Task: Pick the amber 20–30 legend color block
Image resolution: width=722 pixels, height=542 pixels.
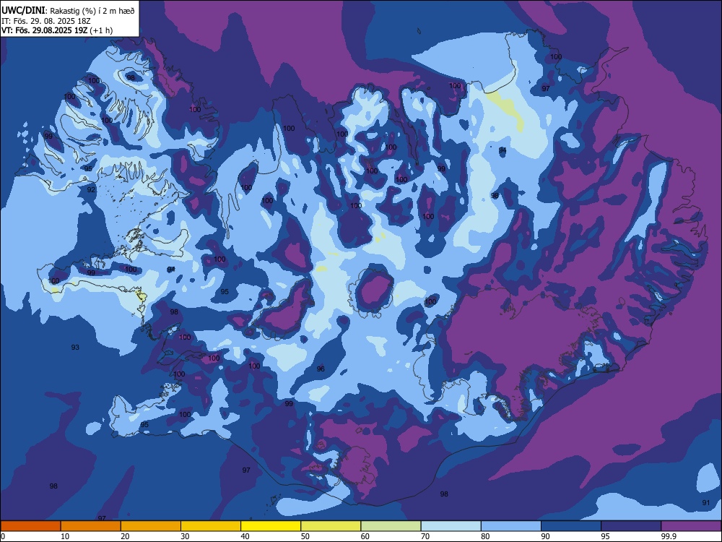Action: click(151, 526)
